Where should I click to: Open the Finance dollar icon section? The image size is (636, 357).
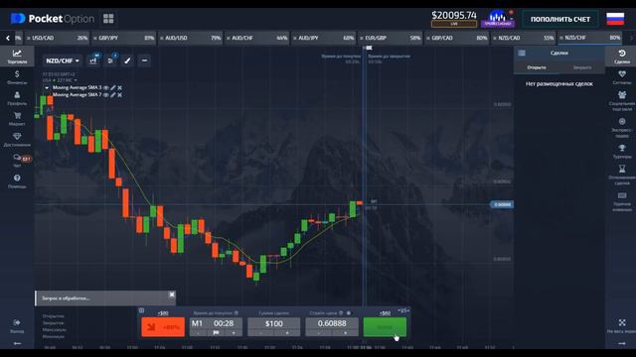17,77
